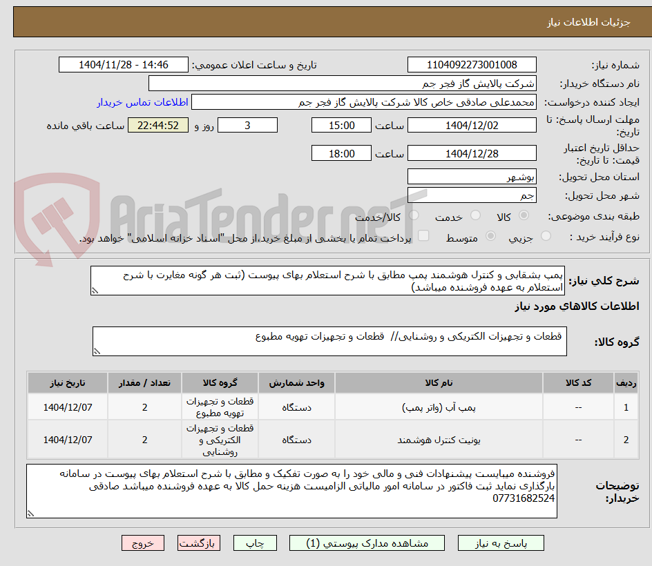652x566 pixels.
Task: Click the countdown timer 22:44:52
Action: pos(158,125)
